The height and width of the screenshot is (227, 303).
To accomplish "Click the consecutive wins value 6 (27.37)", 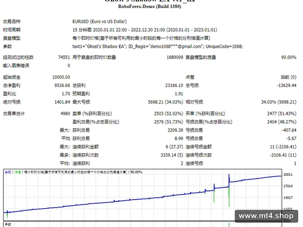I will tap(174, 147).
